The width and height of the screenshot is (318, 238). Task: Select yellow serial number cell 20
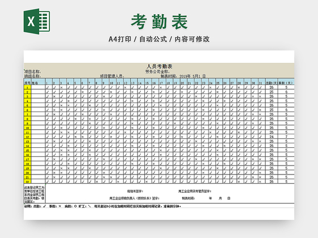pos(27,172)
